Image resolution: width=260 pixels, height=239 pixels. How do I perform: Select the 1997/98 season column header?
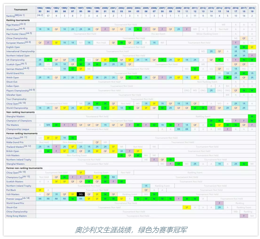point(81,10)
